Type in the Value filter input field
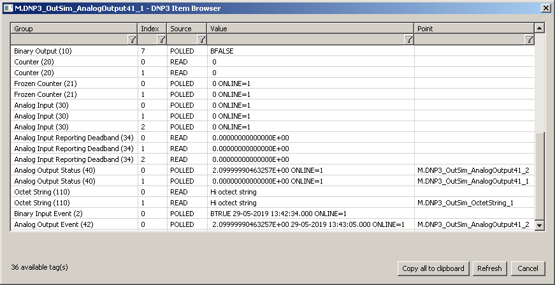 tap(306, 40)
